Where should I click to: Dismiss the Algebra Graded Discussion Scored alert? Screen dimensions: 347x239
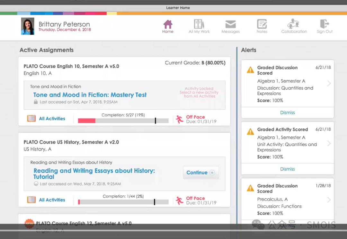pyautogui.click(x=287, y=113)
